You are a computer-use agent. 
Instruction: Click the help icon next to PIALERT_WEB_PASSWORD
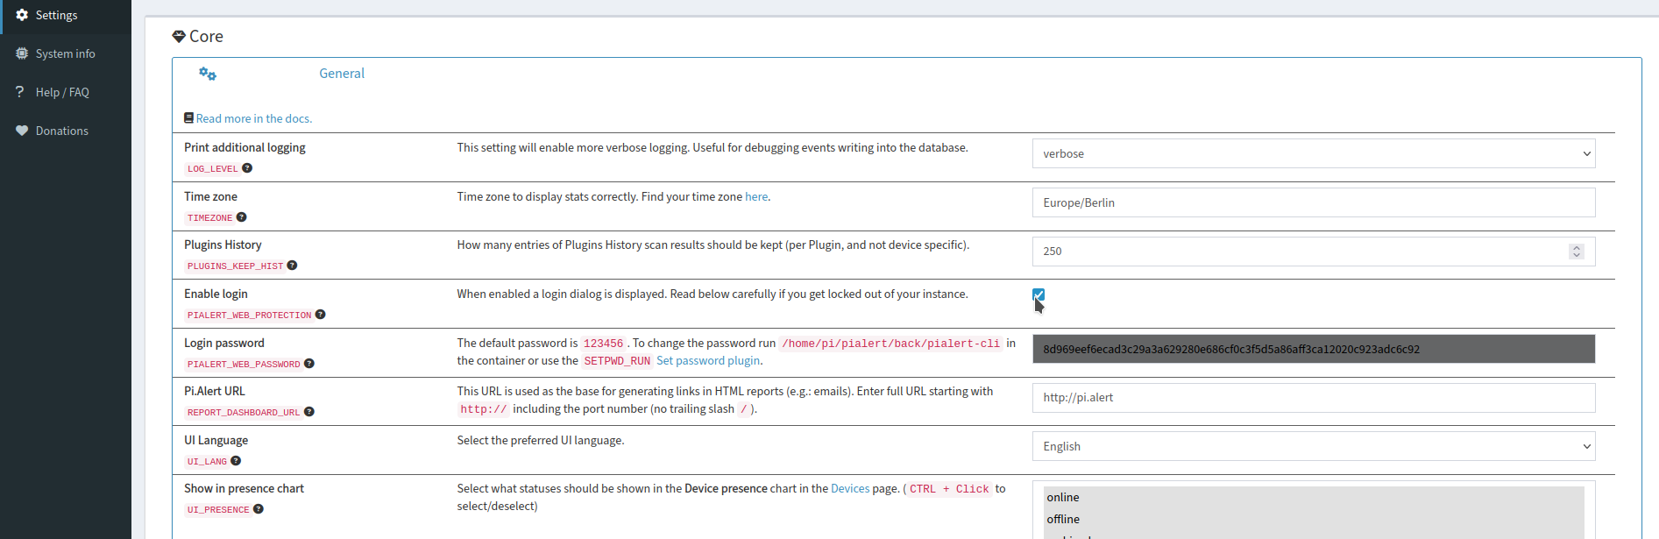coord(309,364)
